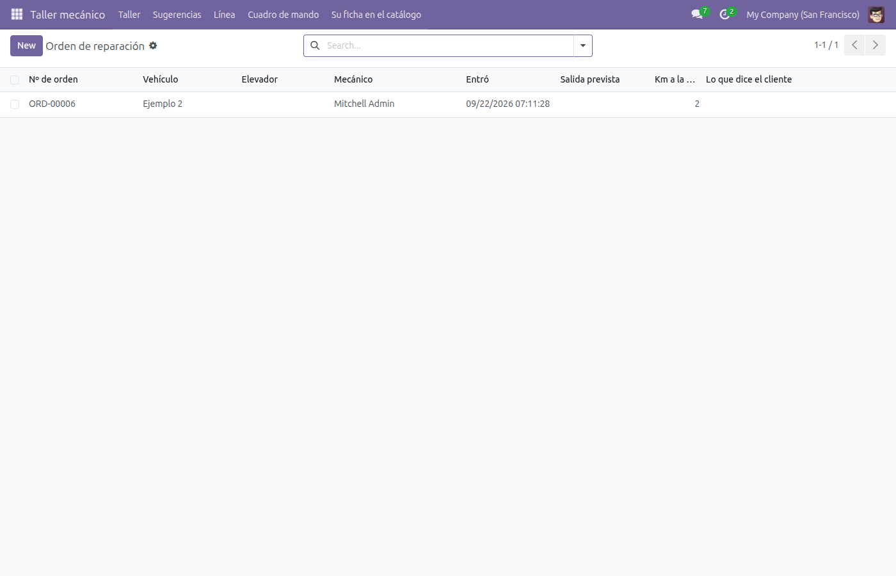Screen dimensions: 896x576
Task: Tick the checkbox for ORD-00006
Action: pyautogui.click(x=15, y=104)
